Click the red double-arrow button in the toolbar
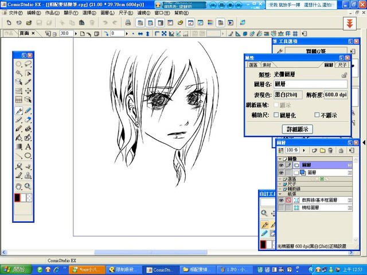 (x=350, y=23)
